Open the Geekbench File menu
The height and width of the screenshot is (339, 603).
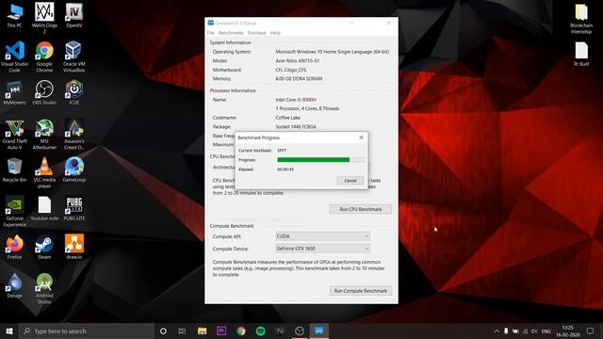[x=210, y=33]
